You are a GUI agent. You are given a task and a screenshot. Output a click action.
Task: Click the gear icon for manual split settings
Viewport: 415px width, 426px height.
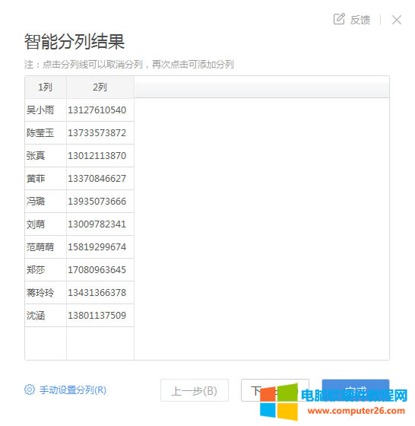tap(30, 389)
